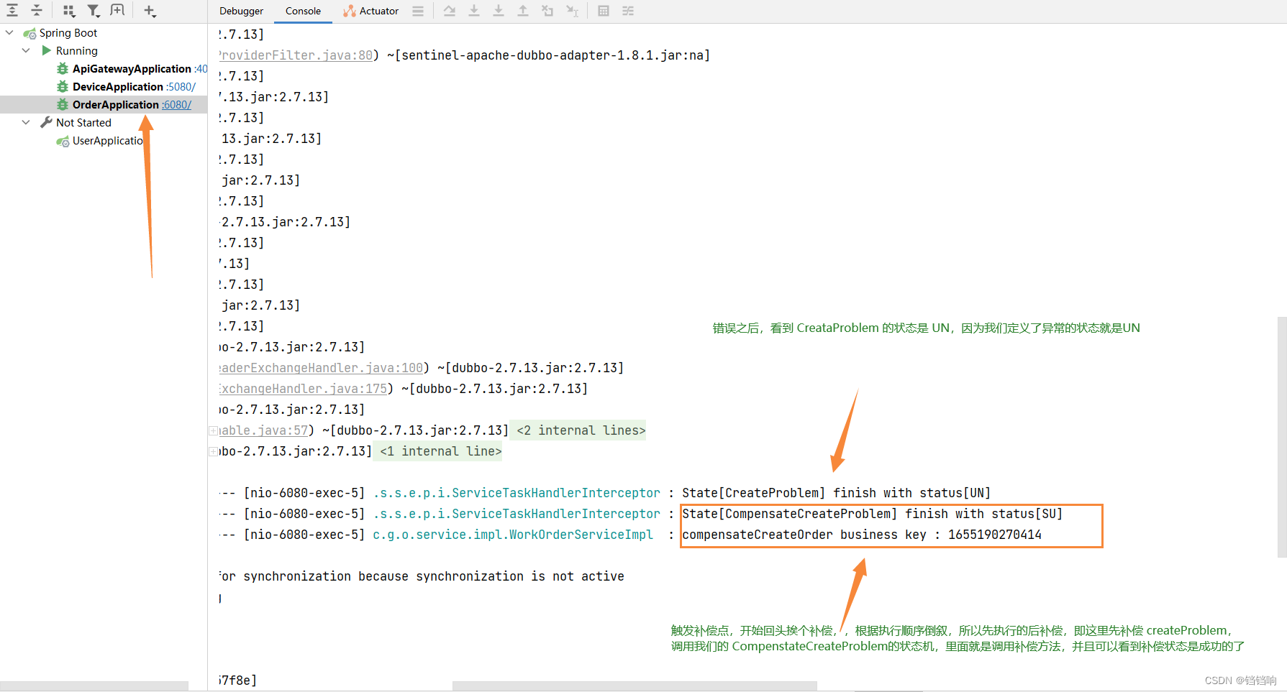Select OrderApplication in services tree

click(116, 105)
